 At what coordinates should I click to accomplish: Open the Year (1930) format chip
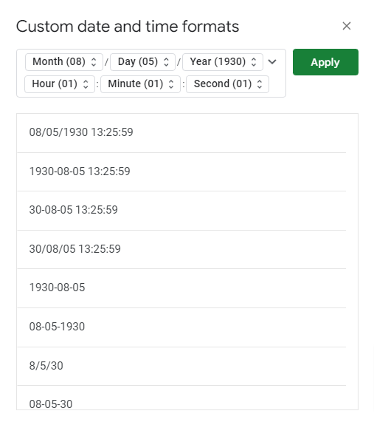(223, 62)
